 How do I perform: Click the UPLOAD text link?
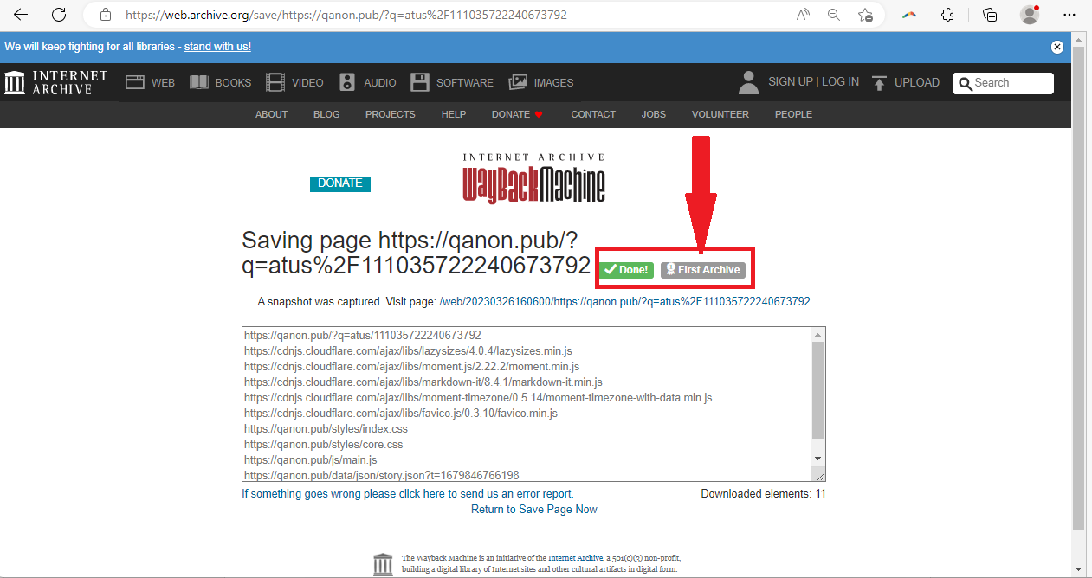(x=917, y=83)
